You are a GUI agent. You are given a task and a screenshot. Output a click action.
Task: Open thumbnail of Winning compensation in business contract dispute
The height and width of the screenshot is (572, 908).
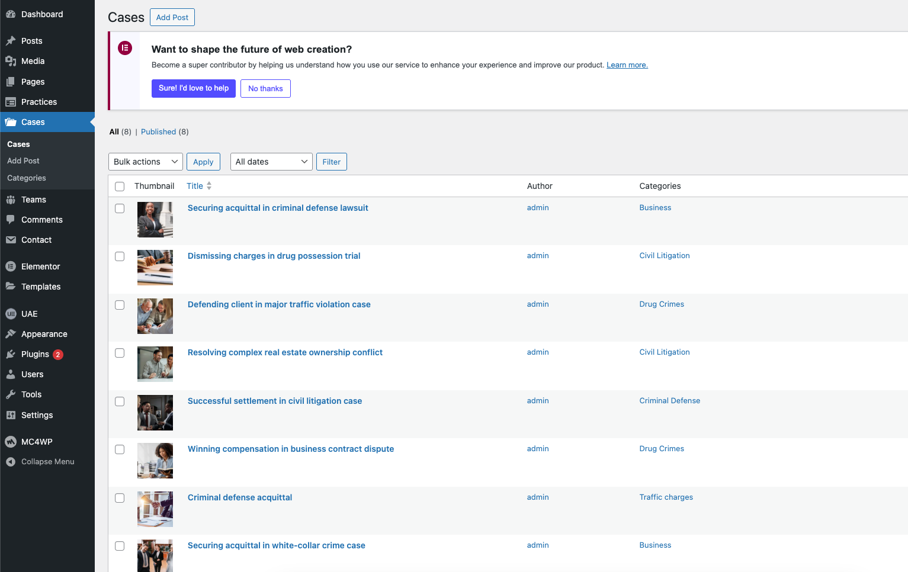(155, 461)
